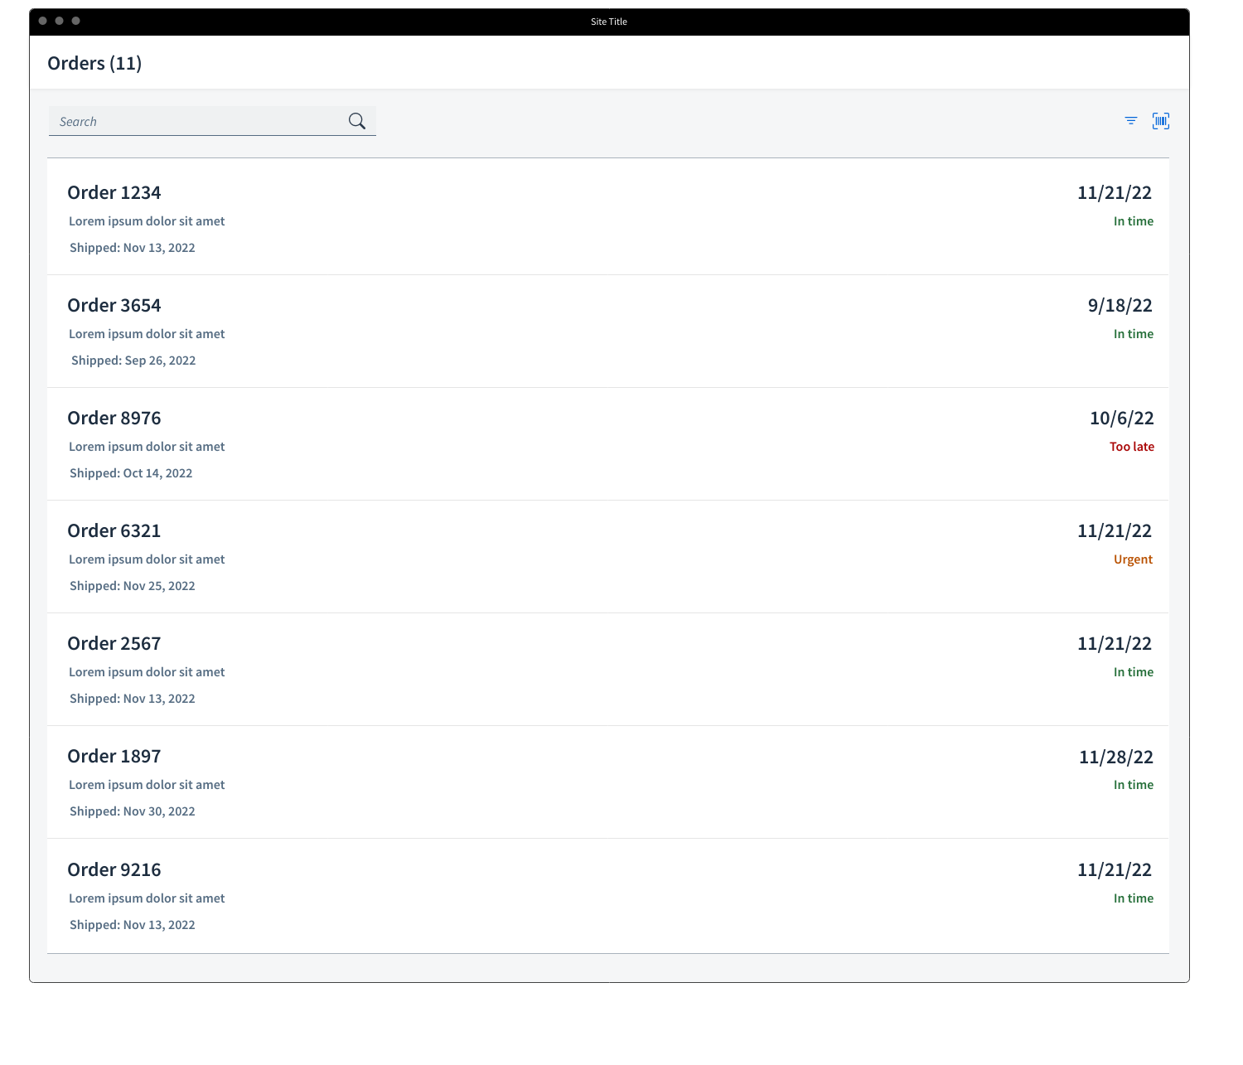Open Order 3654
Screen dimensions: 1243x1065
click(x=608, y=332)
